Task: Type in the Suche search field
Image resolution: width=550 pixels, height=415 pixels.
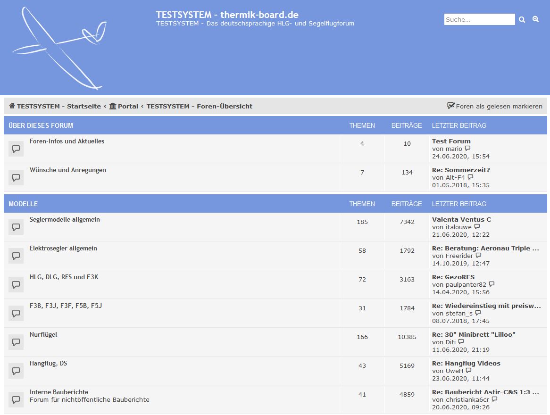Action: pos(479,19)
